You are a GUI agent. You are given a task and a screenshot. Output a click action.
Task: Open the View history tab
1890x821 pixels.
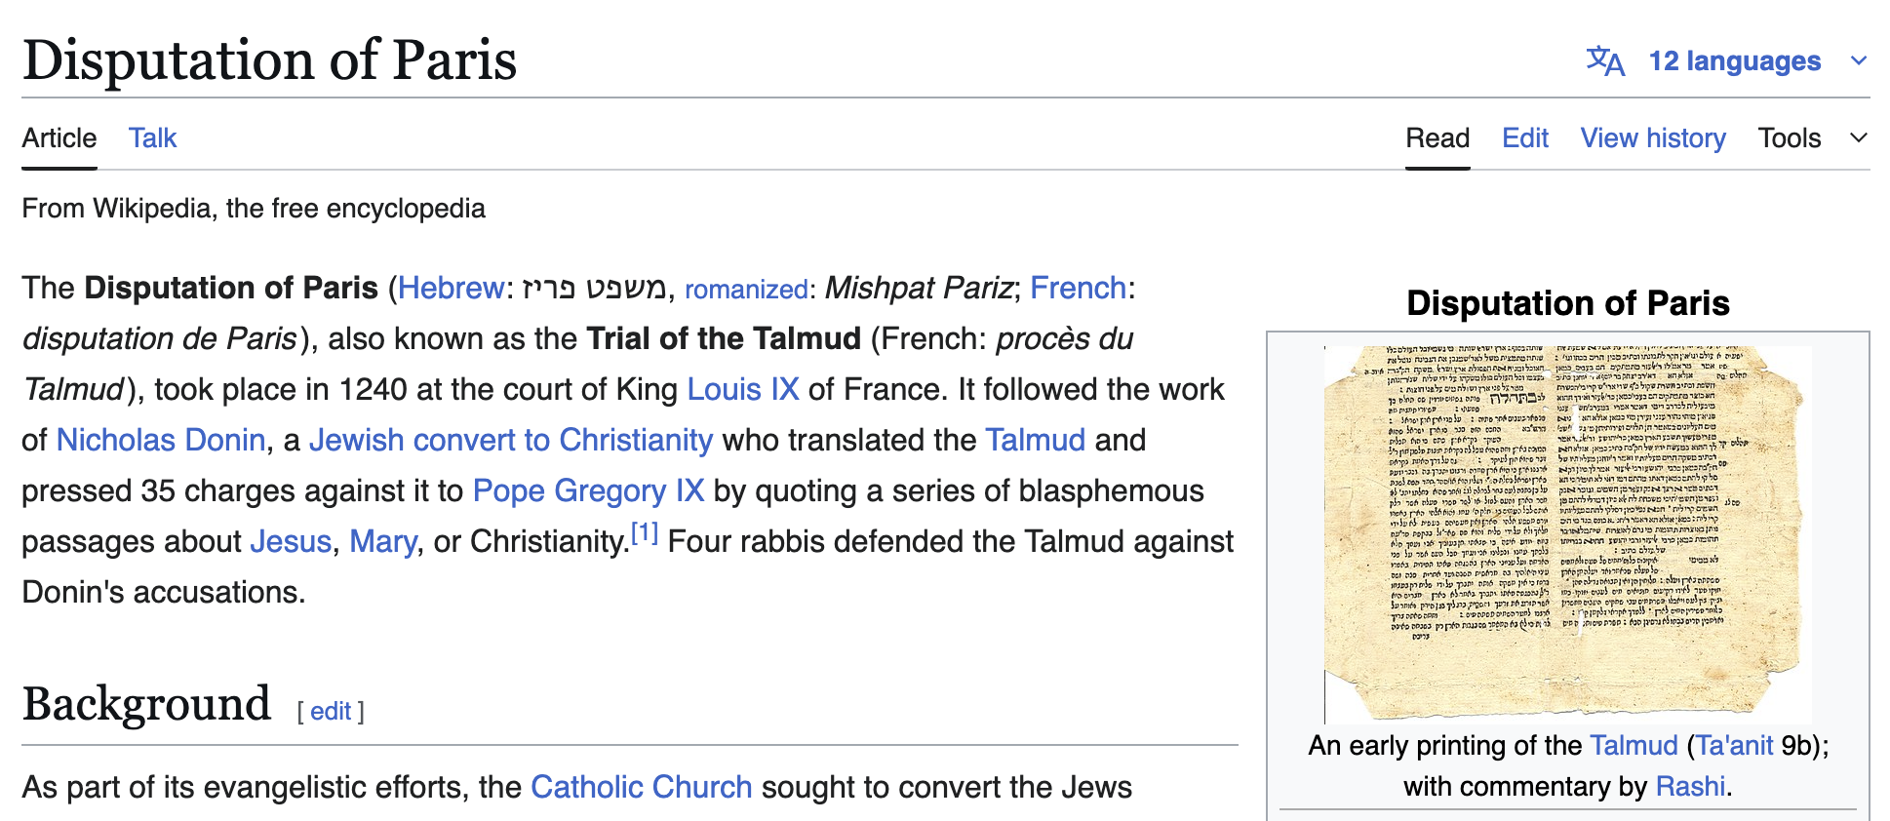1653,138
